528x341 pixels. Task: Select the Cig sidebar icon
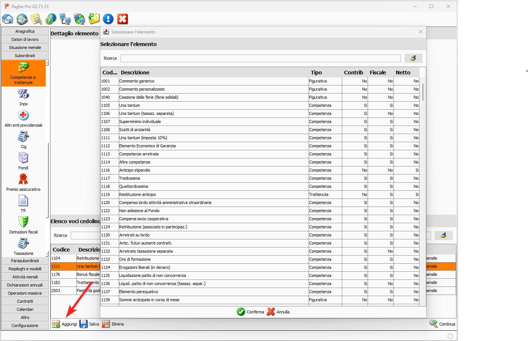(24, 137)
